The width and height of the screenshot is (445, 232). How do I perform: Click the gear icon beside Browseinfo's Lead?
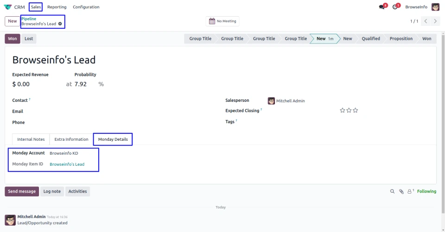coord(60,24)
